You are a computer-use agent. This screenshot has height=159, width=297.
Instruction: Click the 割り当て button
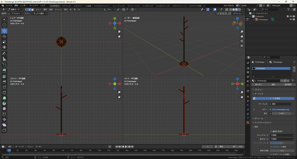(258, 85)
